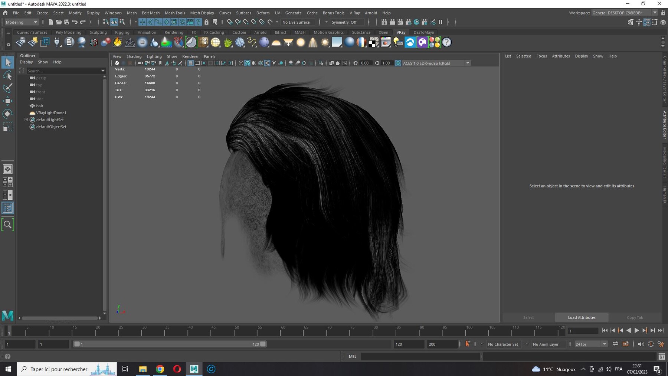Activate the Lasso Select tool
668x376 pixels.
pyautogui.click(x=7, y=75)
